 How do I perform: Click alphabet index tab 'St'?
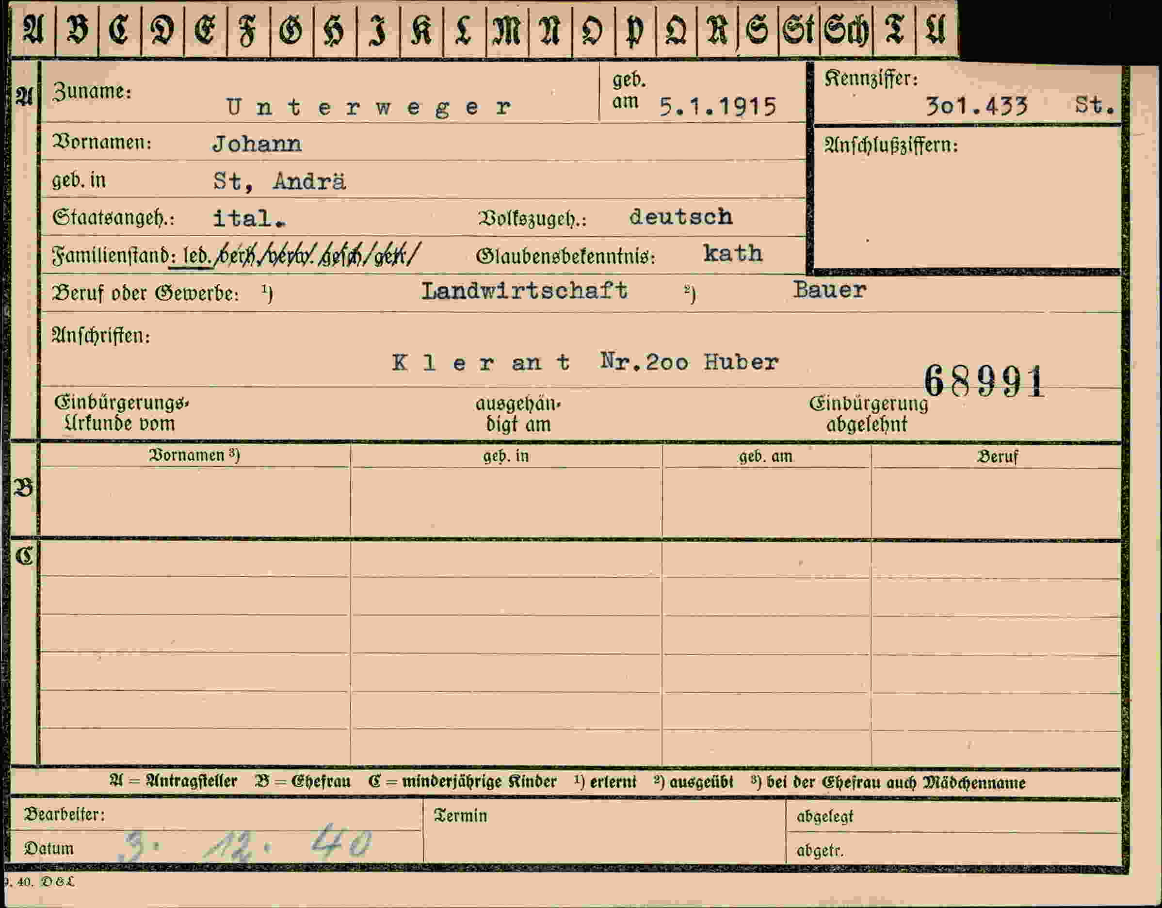pos(798,29)
